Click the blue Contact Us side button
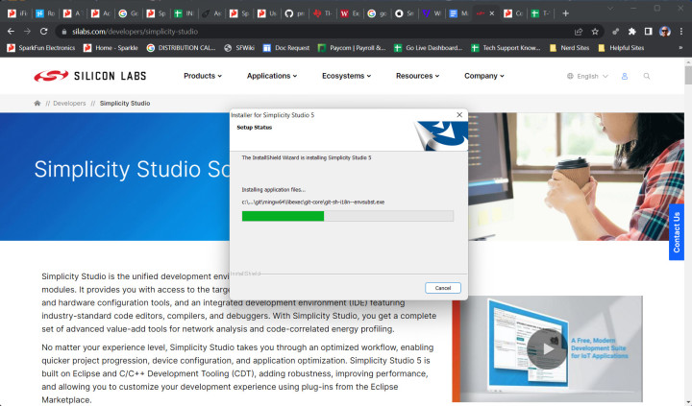The width and height of the screenshot is (692, 406). point(676,232)
